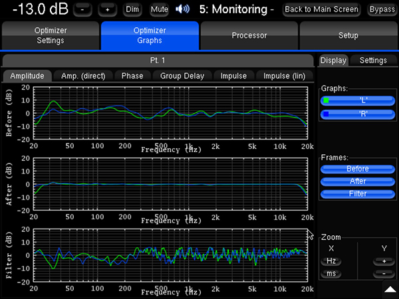Click the Pt. 1 measurement point bar
Screen dimensions: 399x299
tap(158, 60)
